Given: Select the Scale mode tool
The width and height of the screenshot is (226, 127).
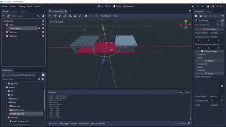Looking at the screenshot, I should click(65, 16).
